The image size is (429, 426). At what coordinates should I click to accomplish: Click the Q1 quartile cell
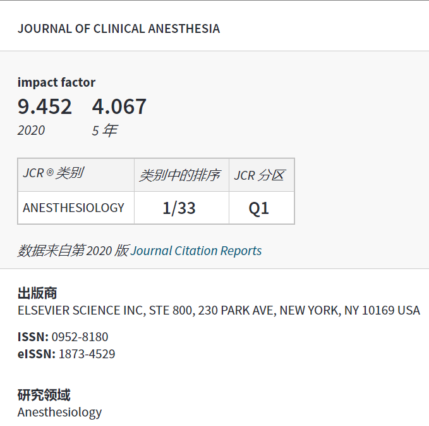[259, 208]
